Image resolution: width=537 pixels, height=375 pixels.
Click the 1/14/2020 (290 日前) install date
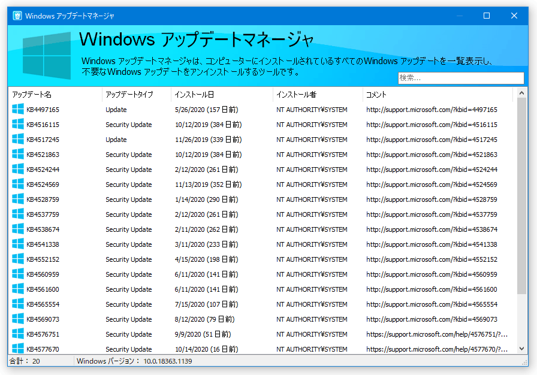[207, 199]
